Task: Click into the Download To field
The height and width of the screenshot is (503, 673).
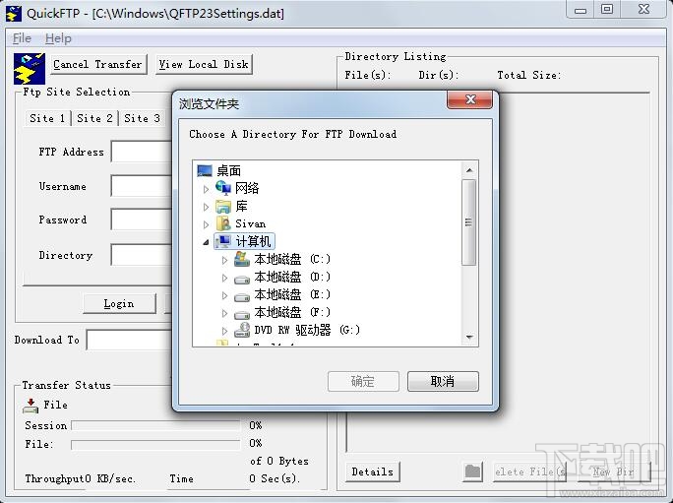Action: click(130, 340)
